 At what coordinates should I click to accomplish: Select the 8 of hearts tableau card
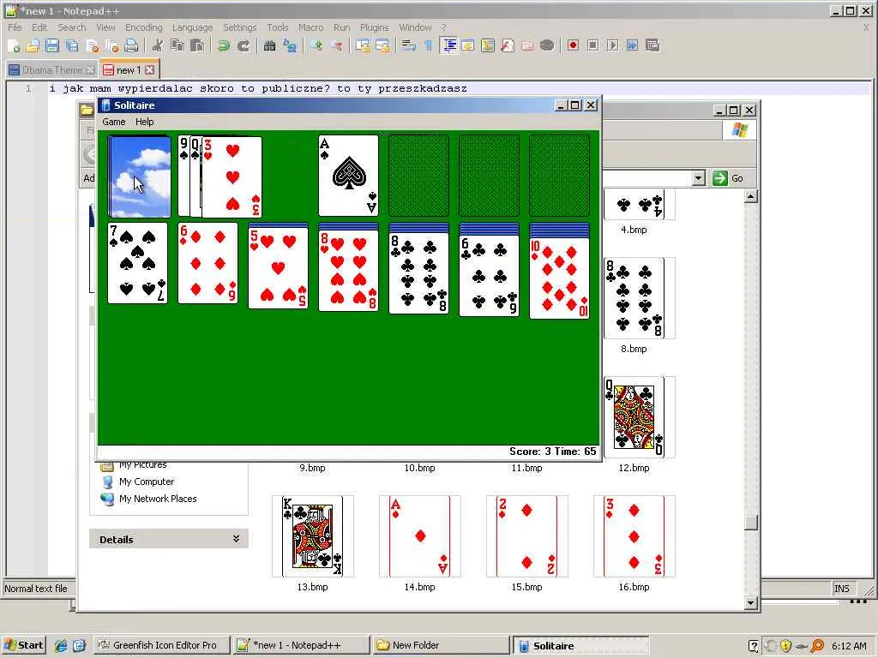click(x=348, y=271)
